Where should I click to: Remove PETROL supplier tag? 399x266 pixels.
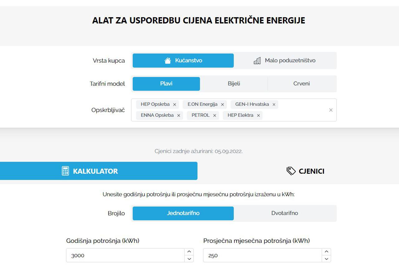(x=214, y=116)
